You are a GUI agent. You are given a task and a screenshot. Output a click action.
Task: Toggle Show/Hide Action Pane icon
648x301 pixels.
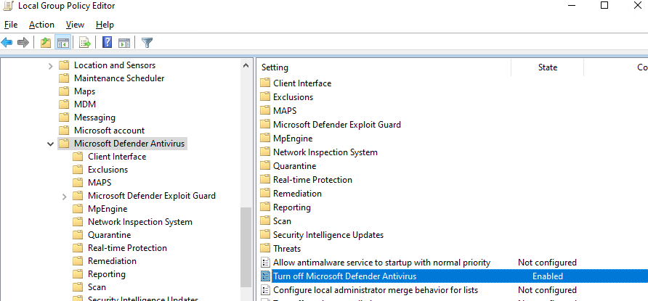pos(124,42)
